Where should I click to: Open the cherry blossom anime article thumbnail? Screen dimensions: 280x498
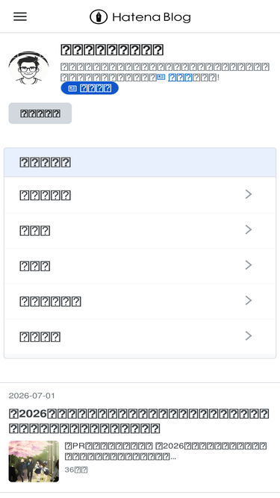coord(34,461)
